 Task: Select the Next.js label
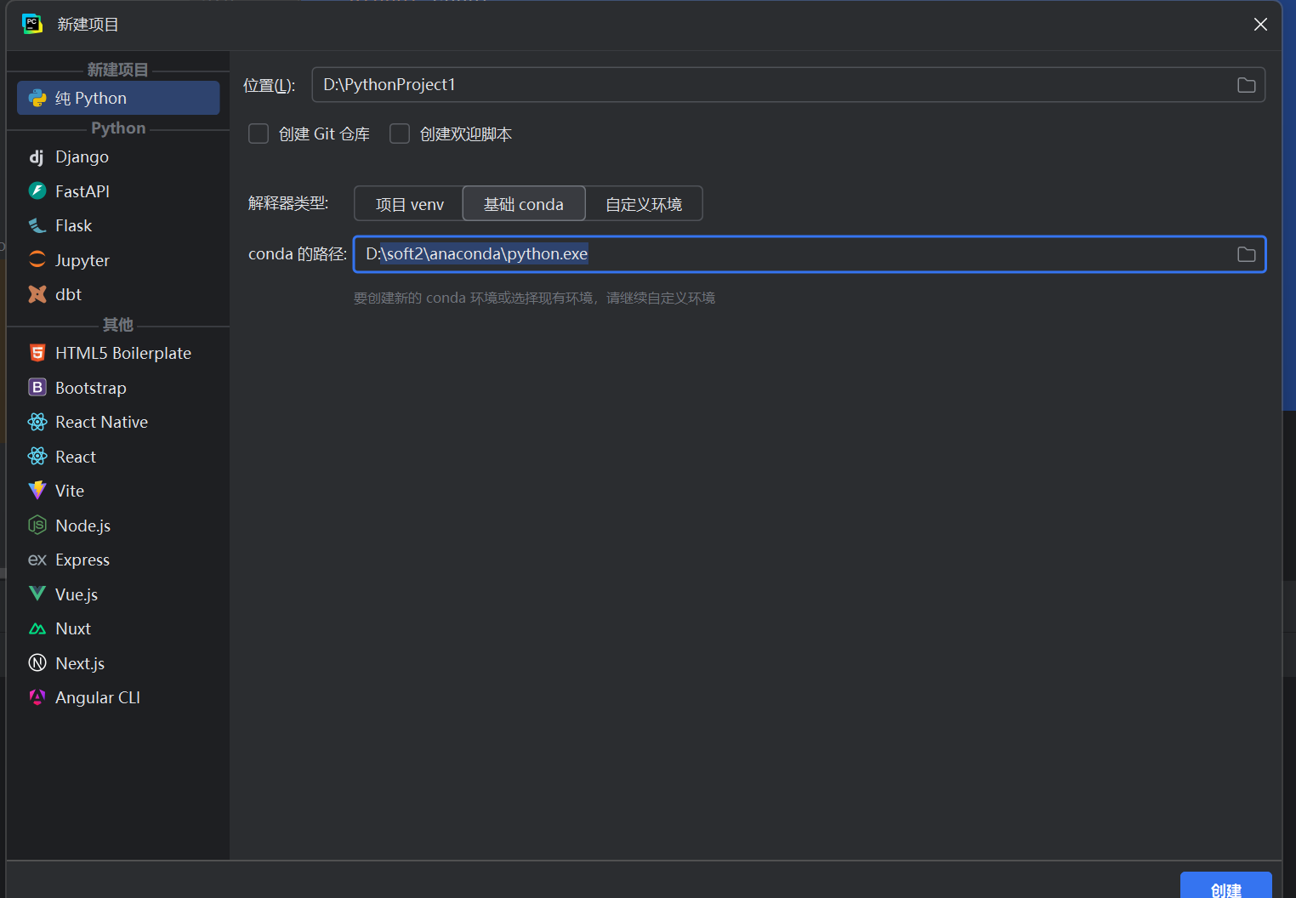[x=80, y=663]
